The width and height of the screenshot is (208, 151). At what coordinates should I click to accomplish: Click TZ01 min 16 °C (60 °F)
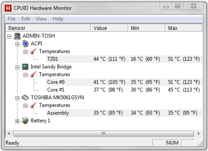(145, 59)
